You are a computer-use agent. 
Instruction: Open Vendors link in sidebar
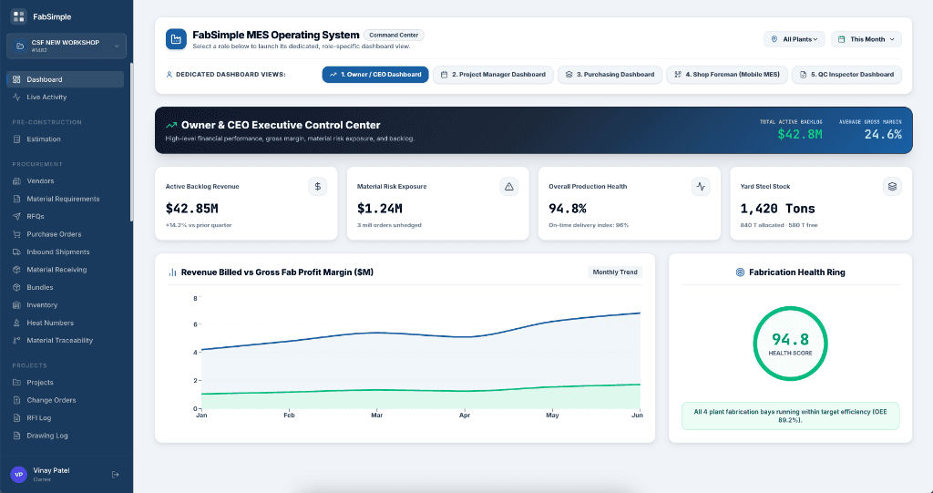[x=66, y=181]
